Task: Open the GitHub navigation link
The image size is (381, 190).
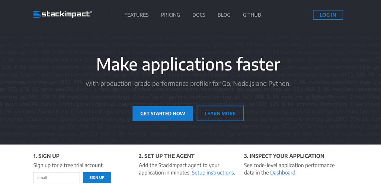Action: pos(252,15)
